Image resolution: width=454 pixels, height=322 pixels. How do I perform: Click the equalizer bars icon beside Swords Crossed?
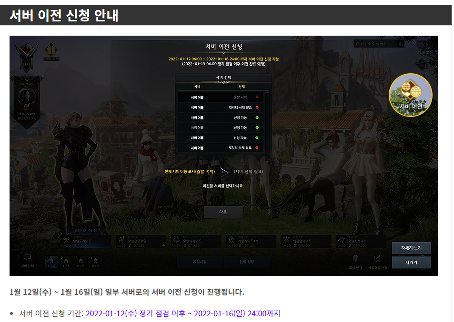[x=401, y=44]
